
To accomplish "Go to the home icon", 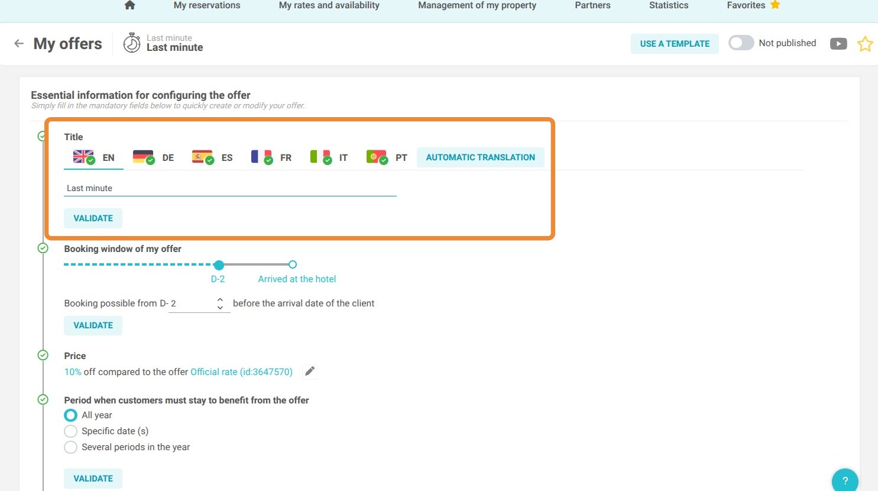I will click(x=130, y=5).
